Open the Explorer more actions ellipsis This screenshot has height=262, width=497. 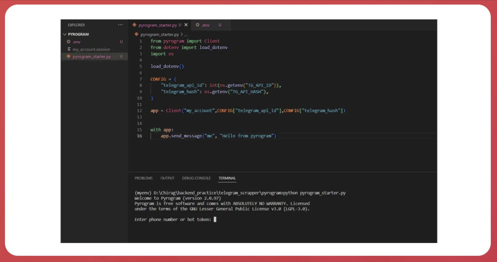pyautogui.click(x=120, y=25)
